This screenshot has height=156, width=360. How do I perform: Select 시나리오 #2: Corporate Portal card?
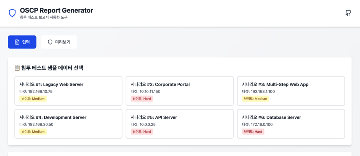click(x=180, y=91)
